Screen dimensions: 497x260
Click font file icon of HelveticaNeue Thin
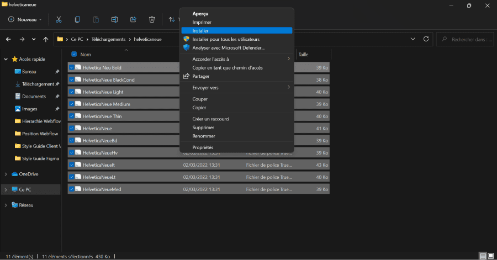[x=78, y=116]
